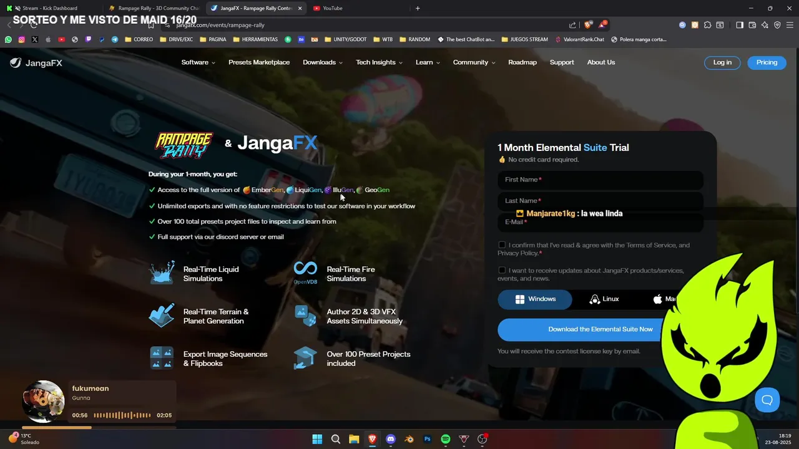Open the JUEGOS STREAM bookmarks folder
This screenshot has width=799, height=449.
pos(524,39)
